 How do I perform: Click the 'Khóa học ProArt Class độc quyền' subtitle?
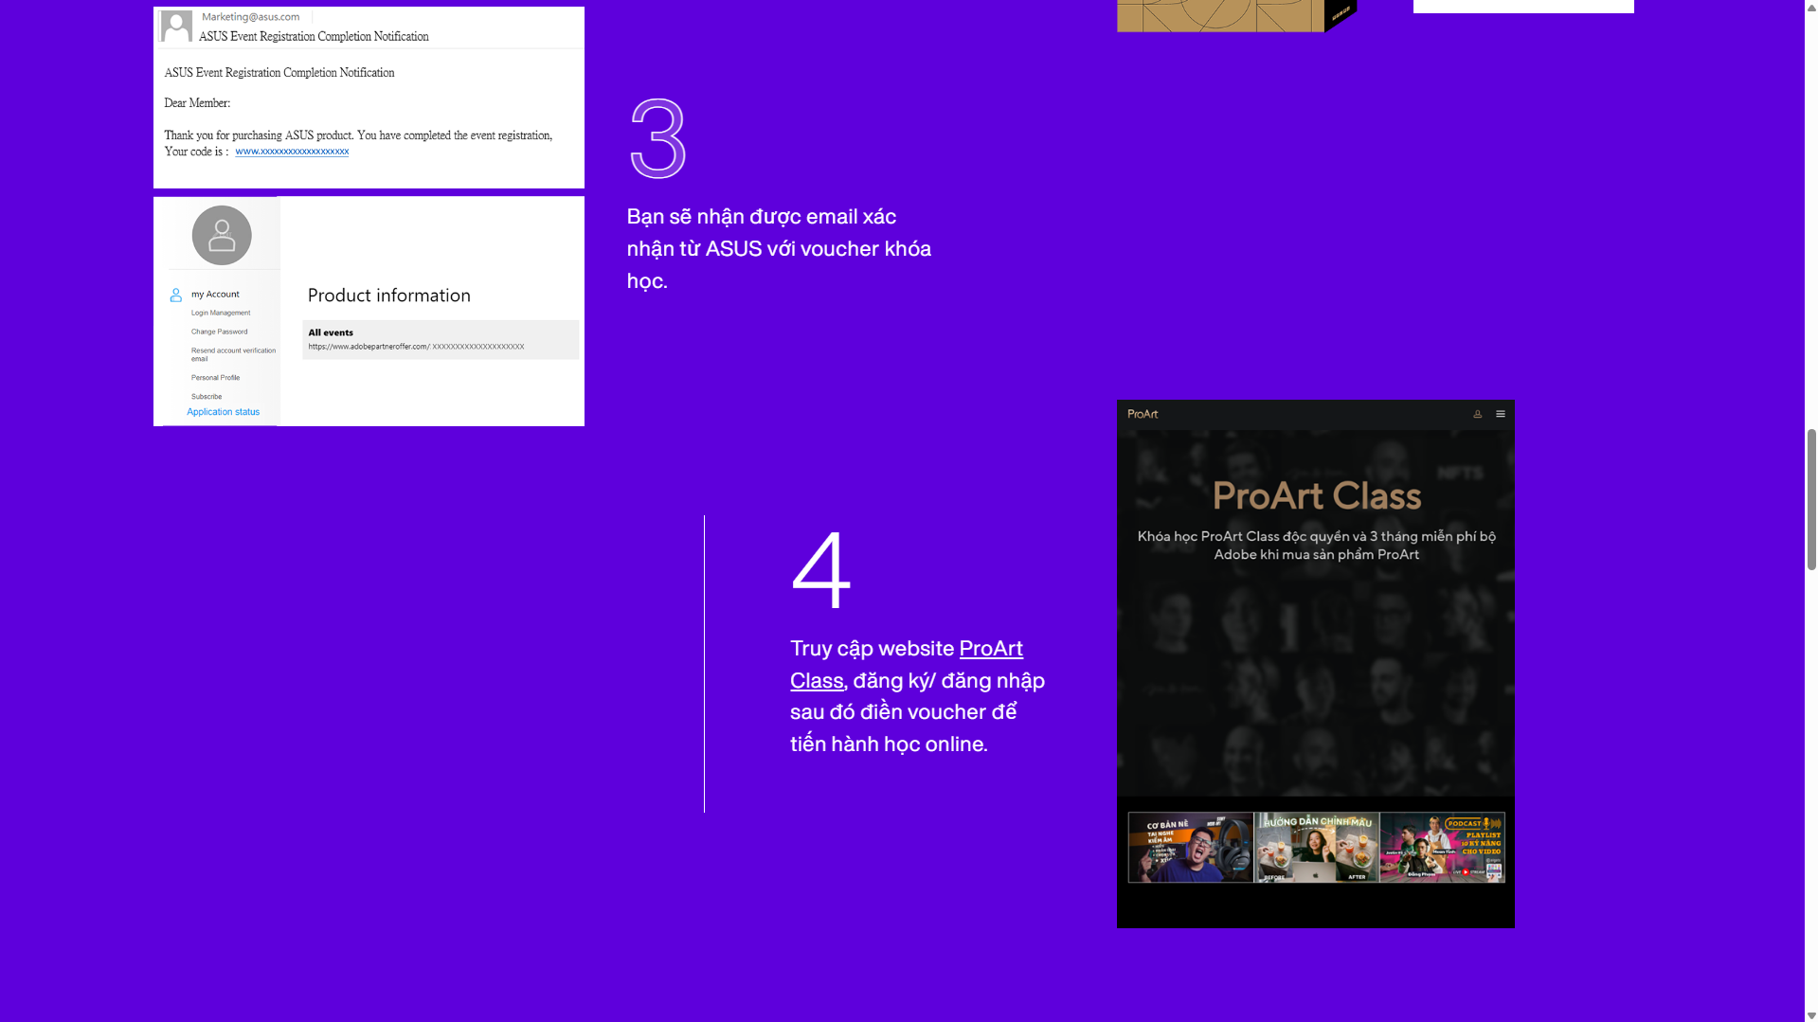pos(1317,546)
